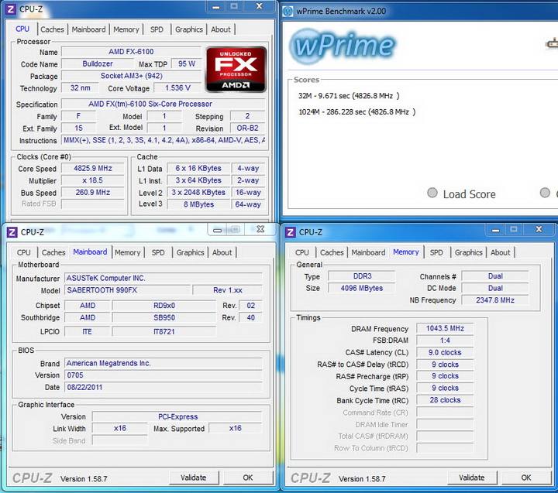558x493 pixels.
Task: Click the Level 3 cache value 8 MBytes
Action: [x=198, y=204]
